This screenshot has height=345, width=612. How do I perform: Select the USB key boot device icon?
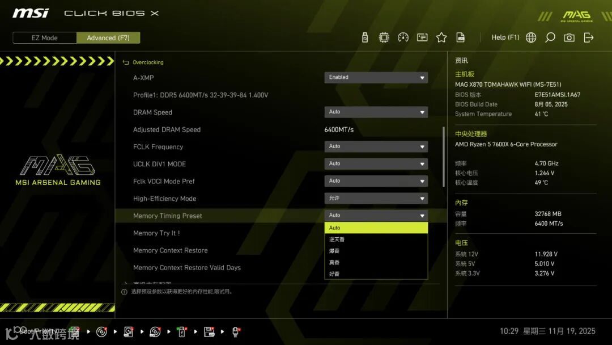(181, 332)
